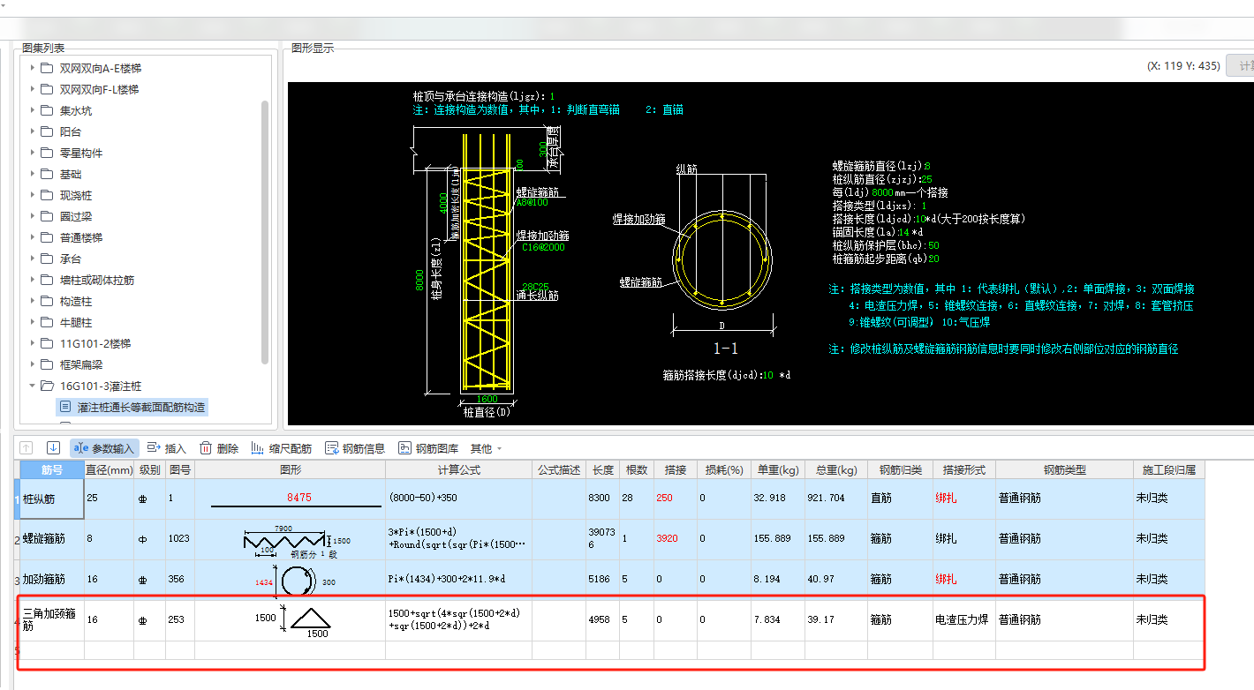Viewport: 1254px width, 690px height.
Task: Select the 桩纵筋 row name cell
Action: [x=52, y=499]
